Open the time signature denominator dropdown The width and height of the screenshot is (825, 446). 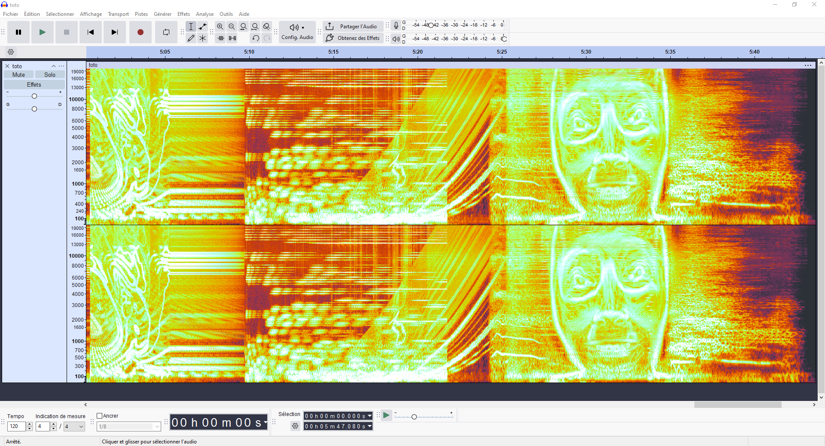point(74,426)
